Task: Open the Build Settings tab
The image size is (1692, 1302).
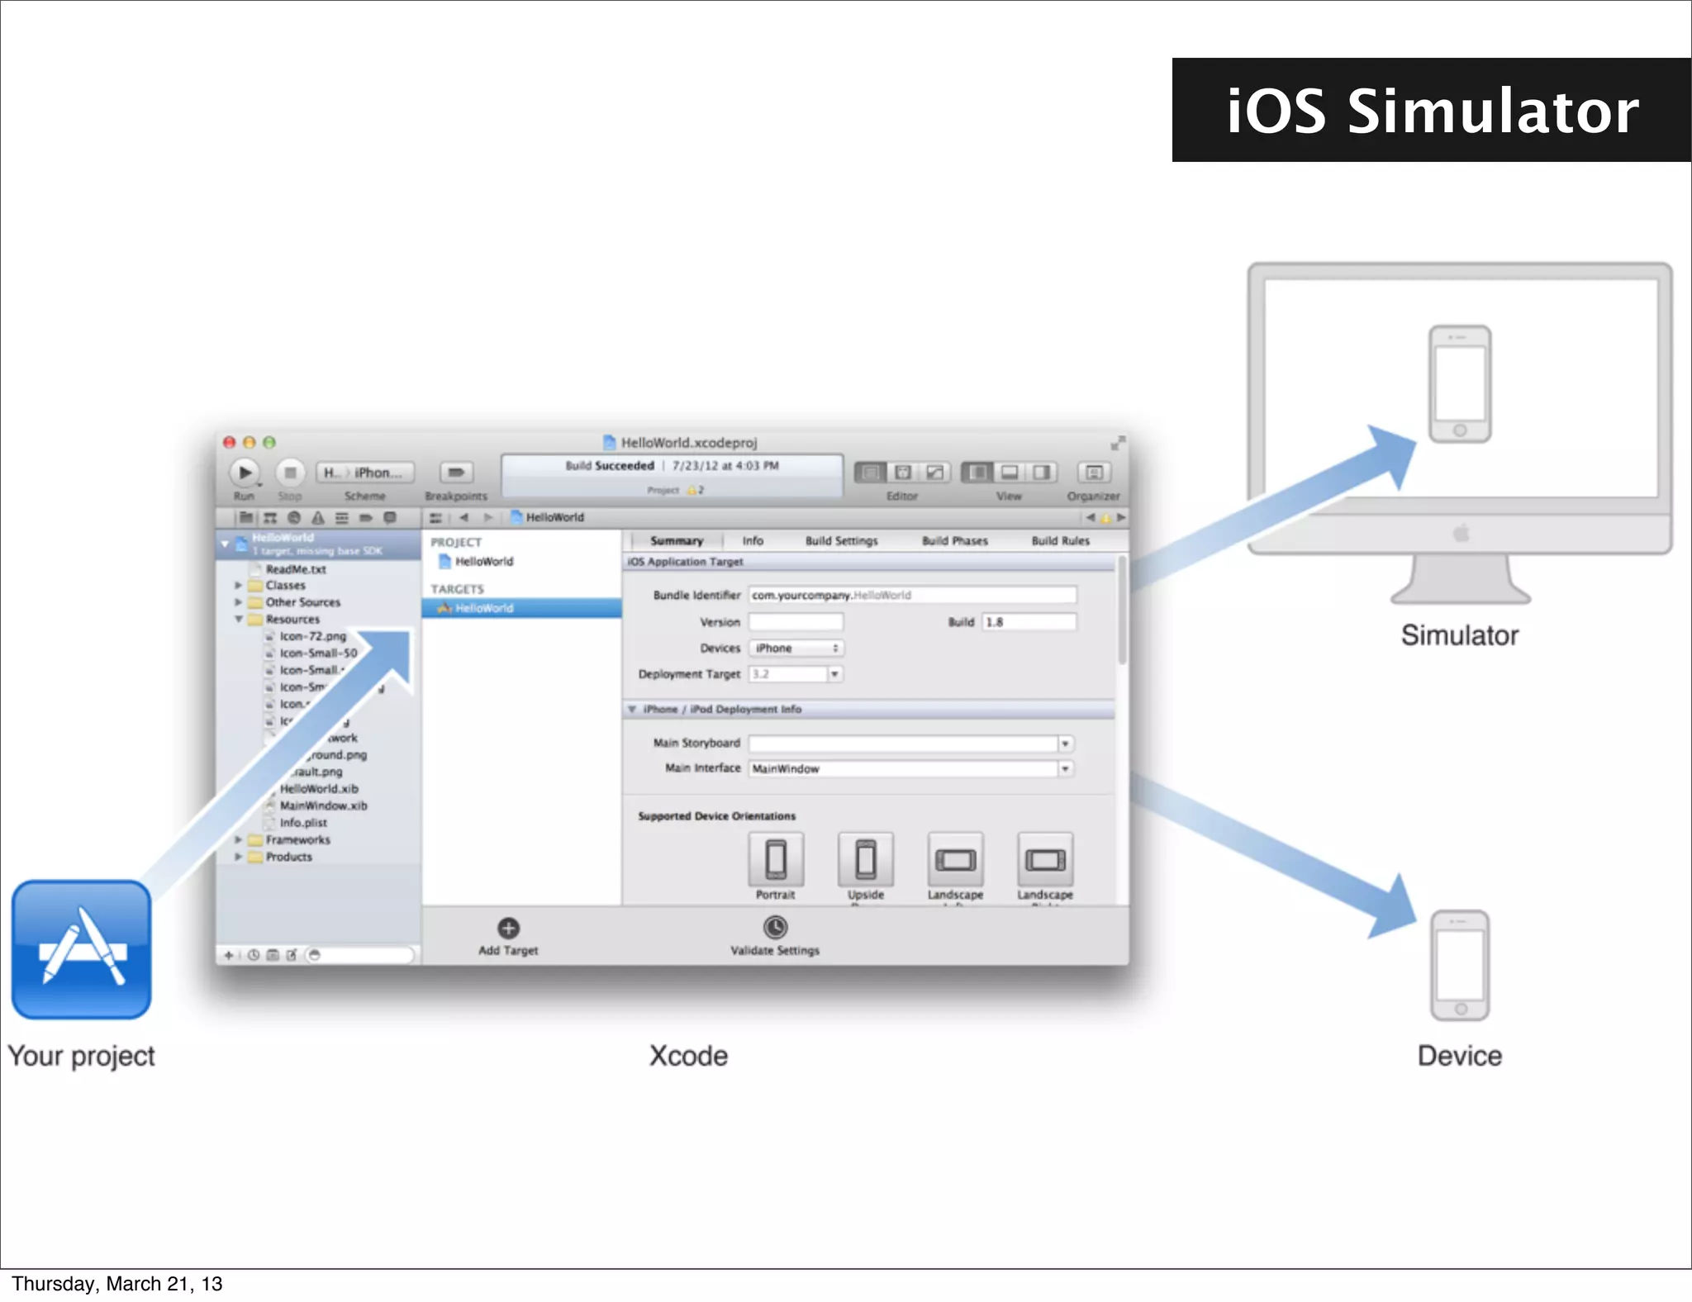Action: point(842,541)
